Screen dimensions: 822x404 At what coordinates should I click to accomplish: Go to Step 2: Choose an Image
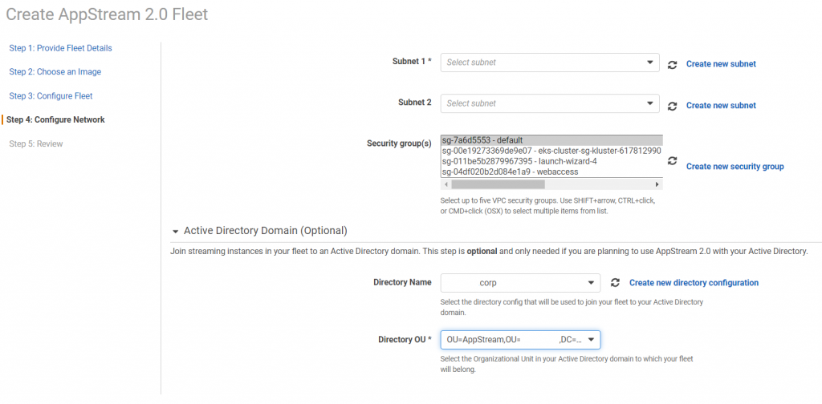(55, 71)
